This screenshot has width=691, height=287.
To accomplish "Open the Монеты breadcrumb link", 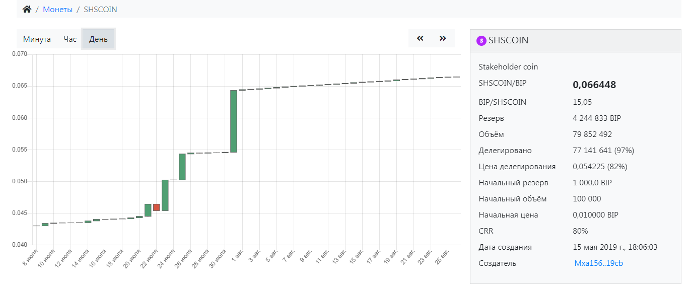I will 58,10.
